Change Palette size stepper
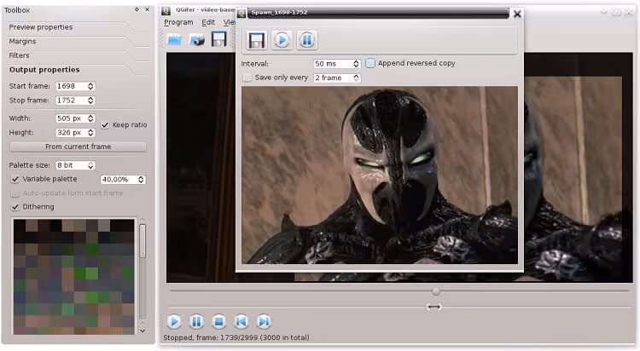Screen dimensions: 640x351 pyautogui.click(x=90, y=165)
